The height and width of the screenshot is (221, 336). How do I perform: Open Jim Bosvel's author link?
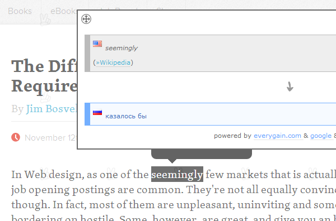52,109
